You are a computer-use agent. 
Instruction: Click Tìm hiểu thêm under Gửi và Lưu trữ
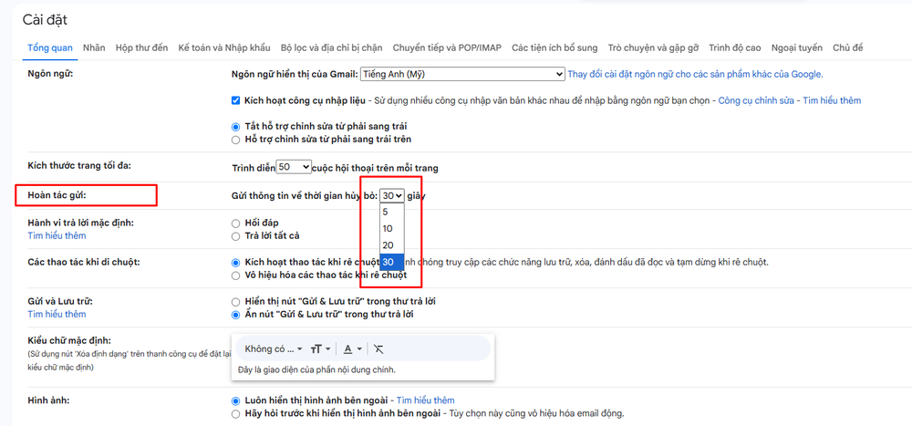pos(57,315)
